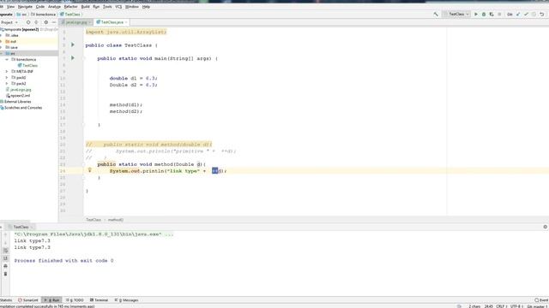Open the Help menu
Viewport: 549px width, 308px height.
(x=146, y=7)
